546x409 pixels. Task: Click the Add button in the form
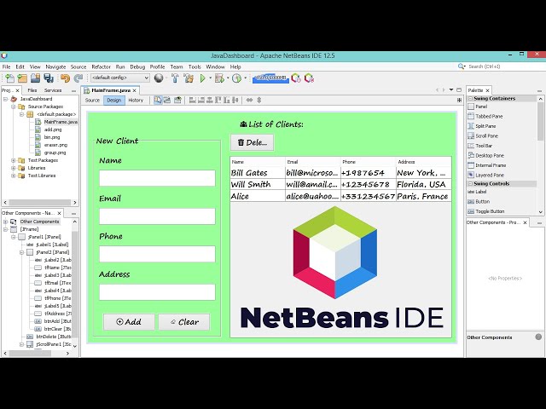coord(129,322)
